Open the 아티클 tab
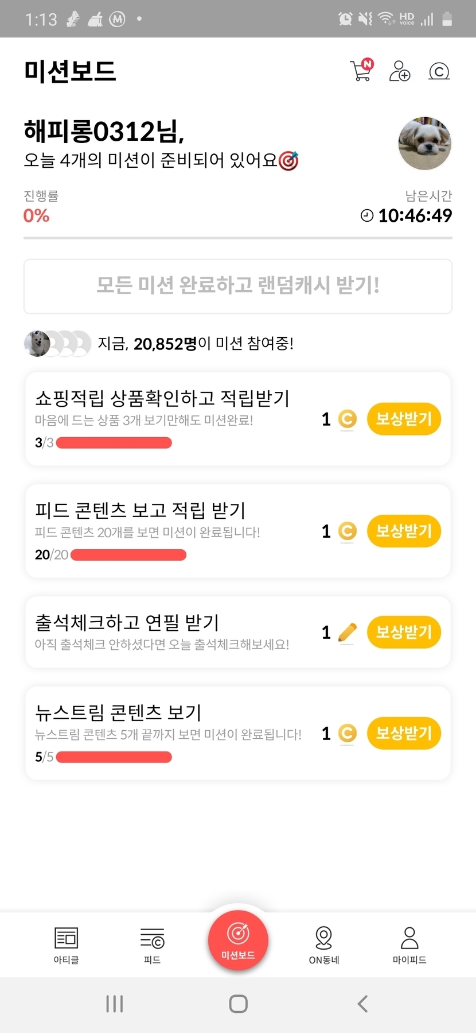The height and width of the screenshot is (1033, 476). [66, 945]
